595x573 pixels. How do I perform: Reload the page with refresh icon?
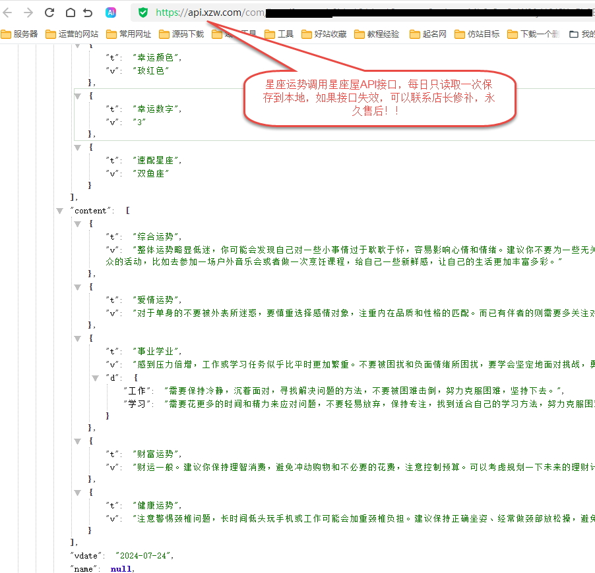[x=49, y=13]
